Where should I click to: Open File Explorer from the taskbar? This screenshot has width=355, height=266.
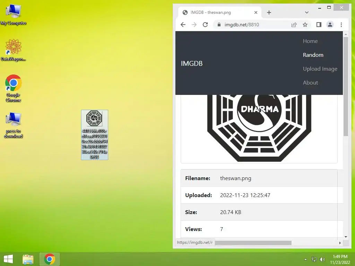[28, 259]
